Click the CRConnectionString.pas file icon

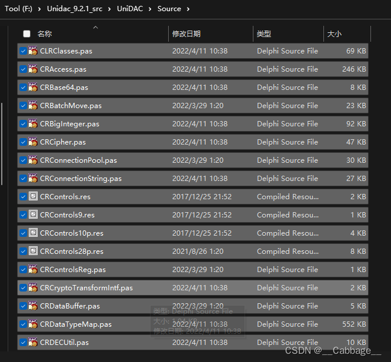pyautogui.click(x=33, y=178)
